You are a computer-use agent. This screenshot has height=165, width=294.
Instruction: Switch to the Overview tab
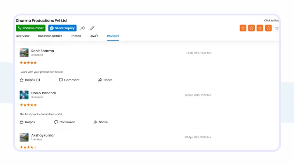(x=22, y=36)
